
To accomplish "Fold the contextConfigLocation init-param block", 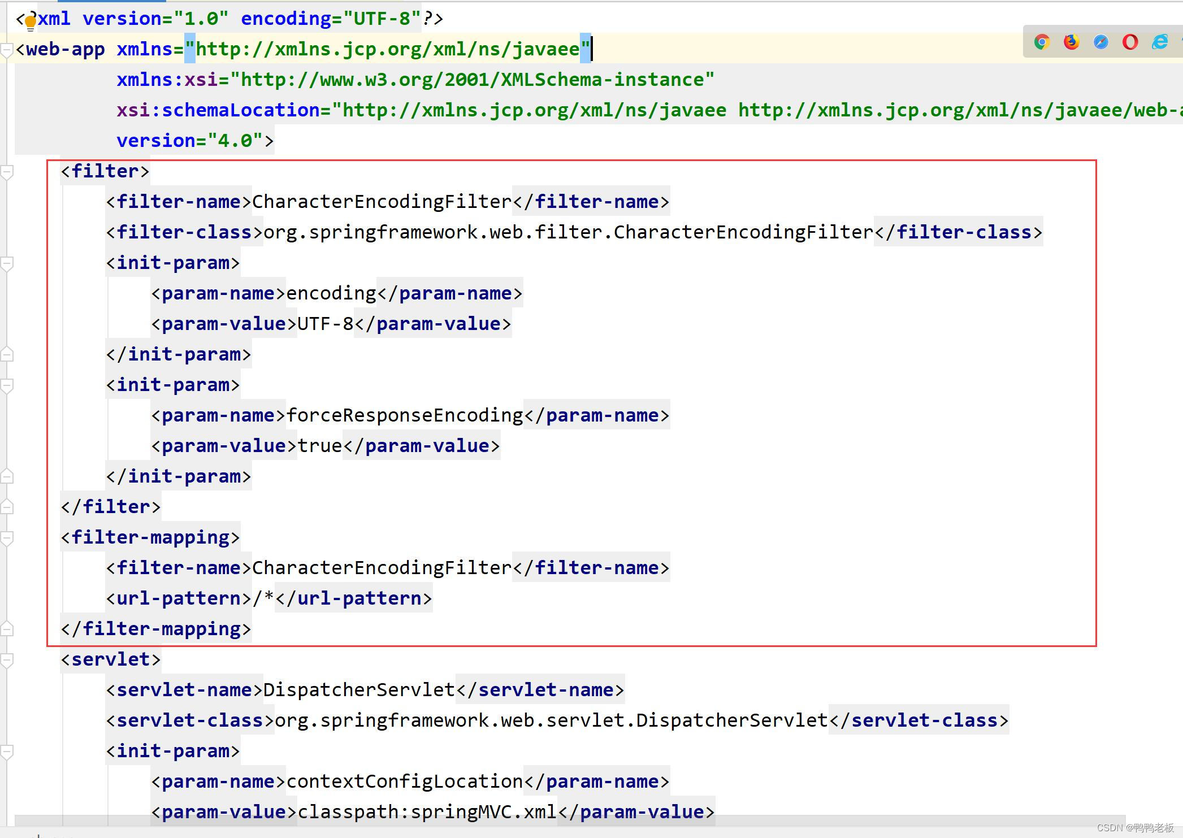I will [7, 752].
